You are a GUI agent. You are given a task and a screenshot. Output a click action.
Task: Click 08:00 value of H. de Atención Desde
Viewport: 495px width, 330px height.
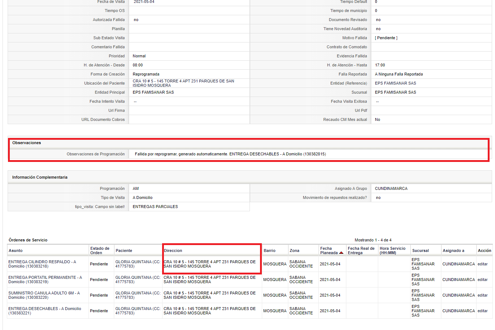(x=137, y=65)
